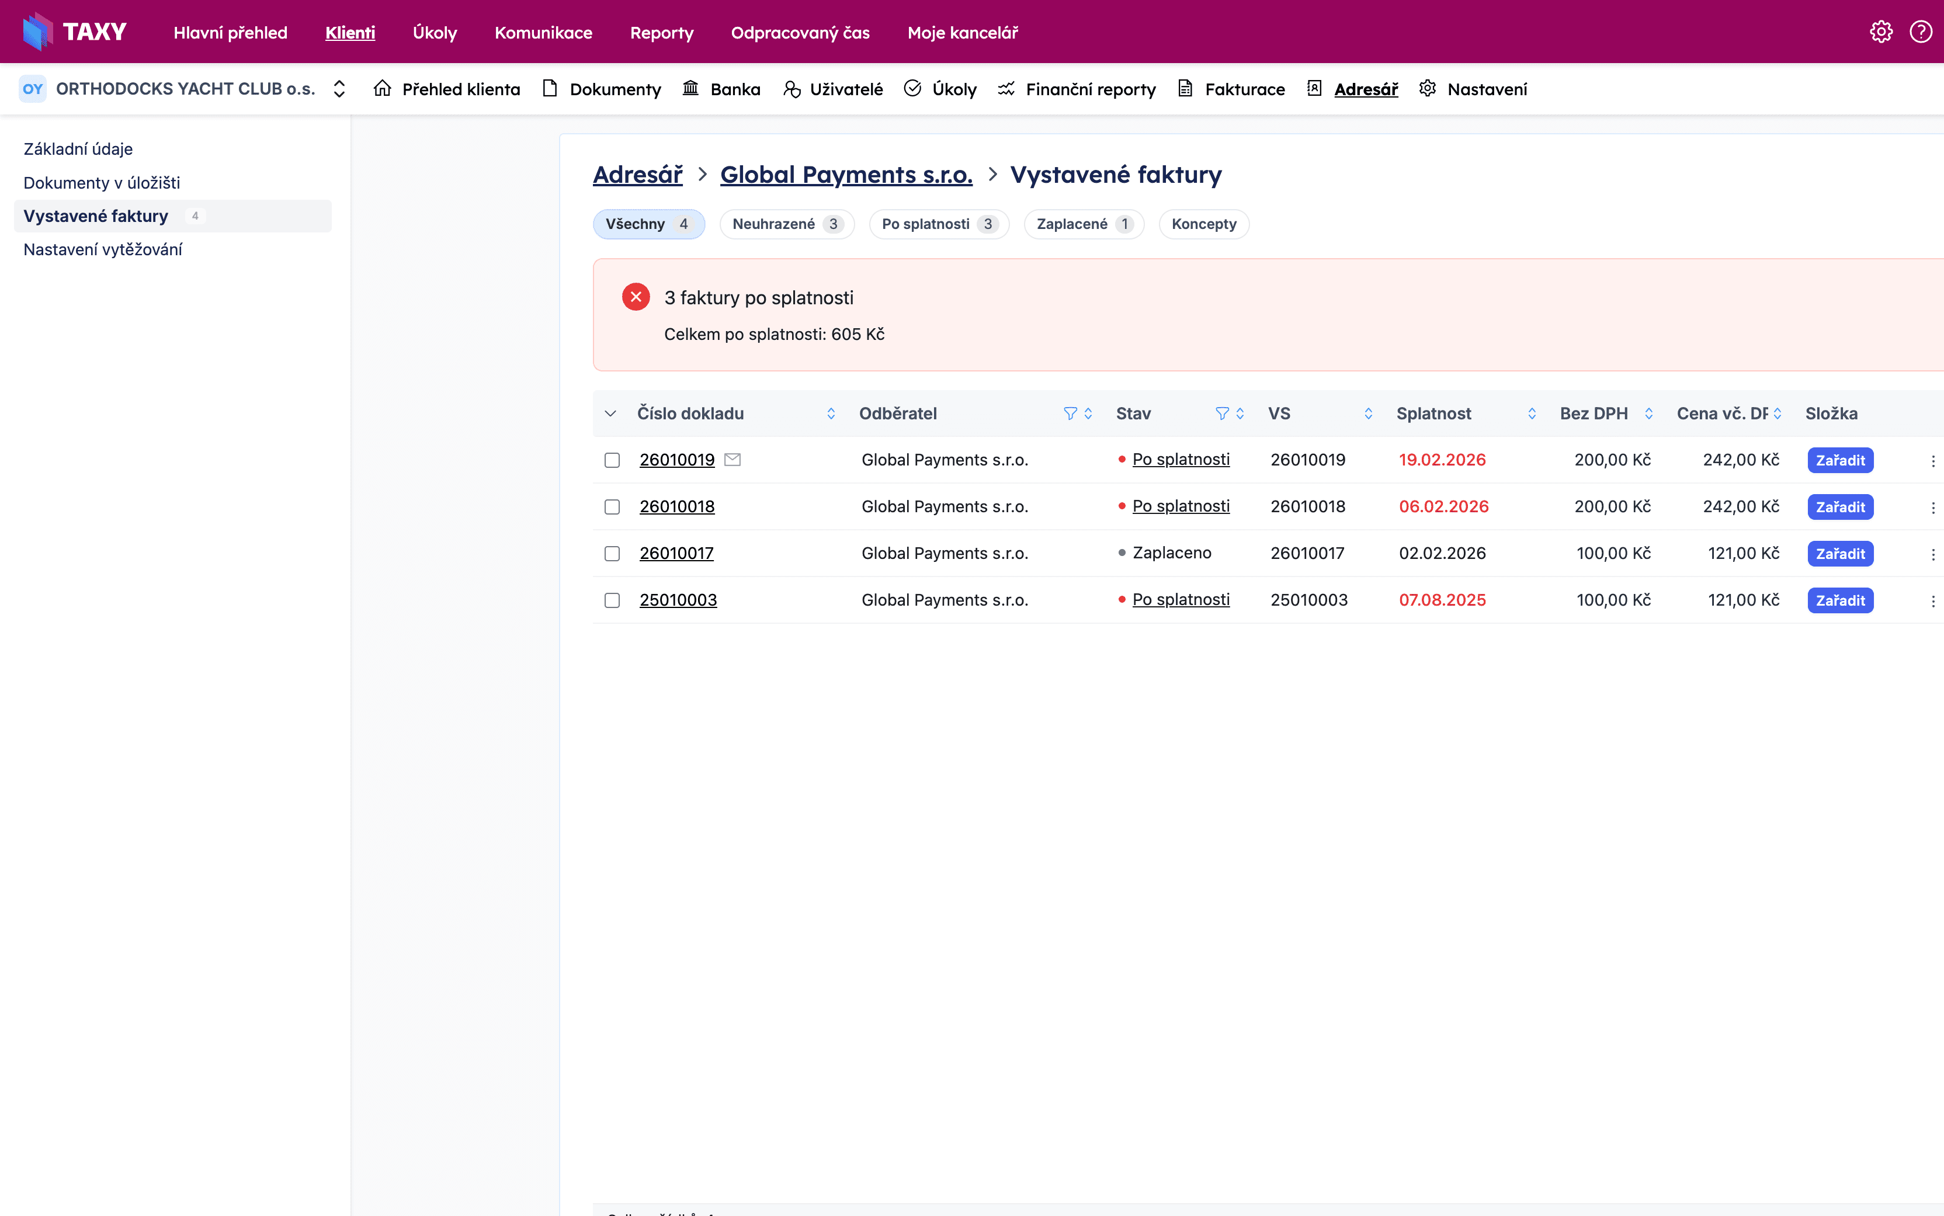Click the Adresář contact book icon

pos(1314,88)
